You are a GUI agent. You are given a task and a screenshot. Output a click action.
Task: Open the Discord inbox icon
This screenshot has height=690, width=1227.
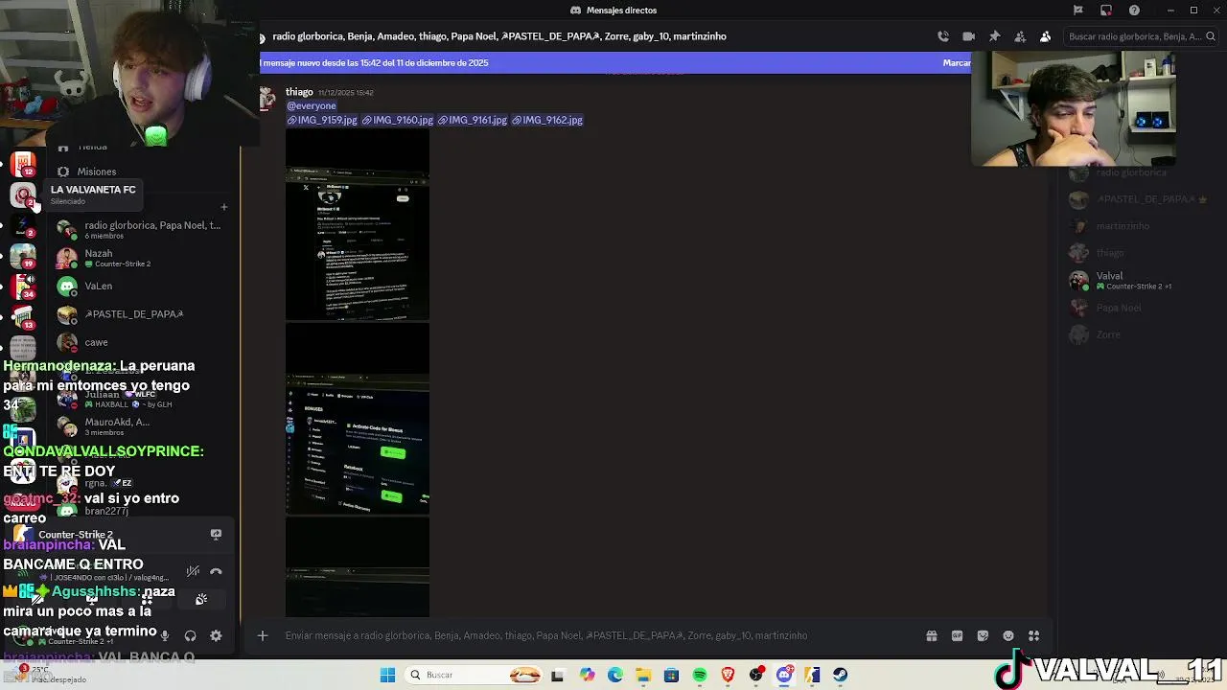click(x=1106, y=11)
